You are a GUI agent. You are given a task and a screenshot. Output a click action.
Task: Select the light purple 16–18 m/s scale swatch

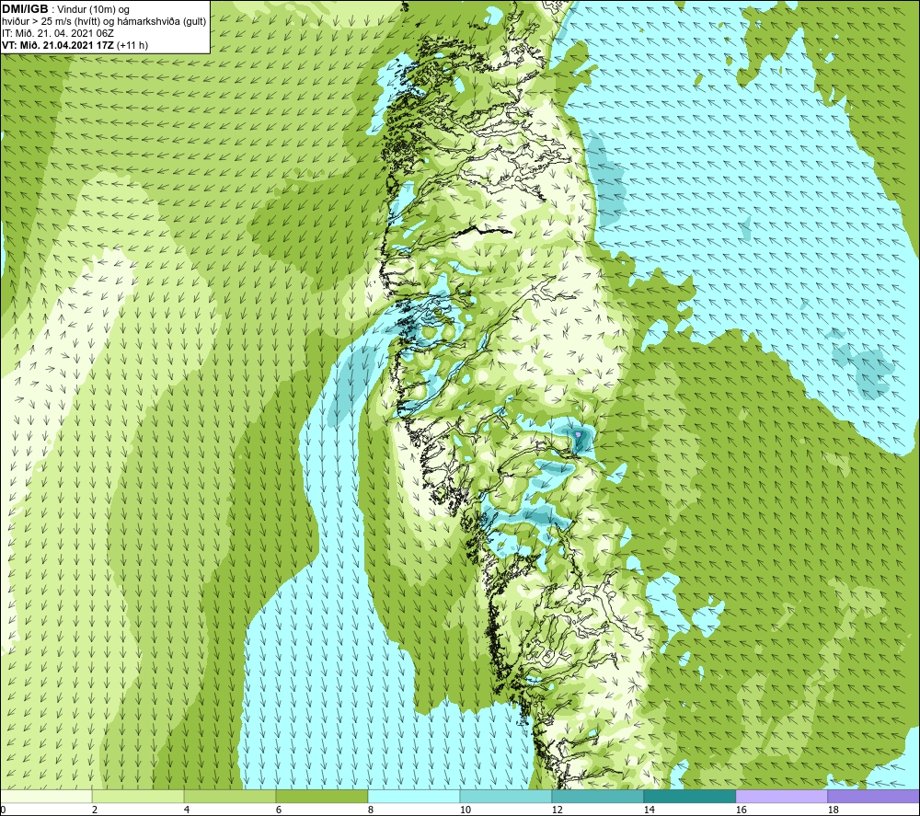781,796
